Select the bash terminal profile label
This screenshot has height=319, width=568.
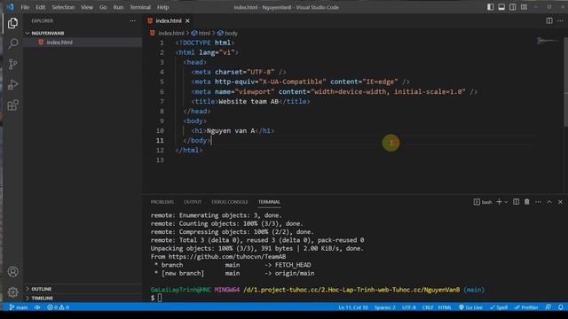point(483,202)
